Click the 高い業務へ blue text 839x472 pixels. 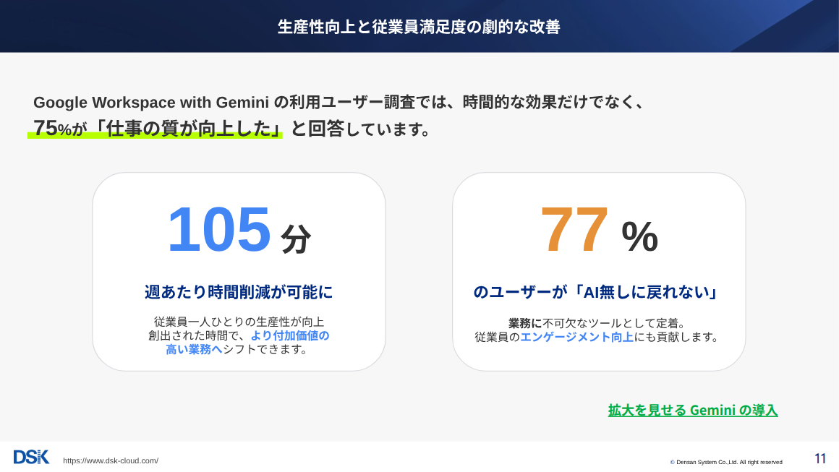click(194, 350)
